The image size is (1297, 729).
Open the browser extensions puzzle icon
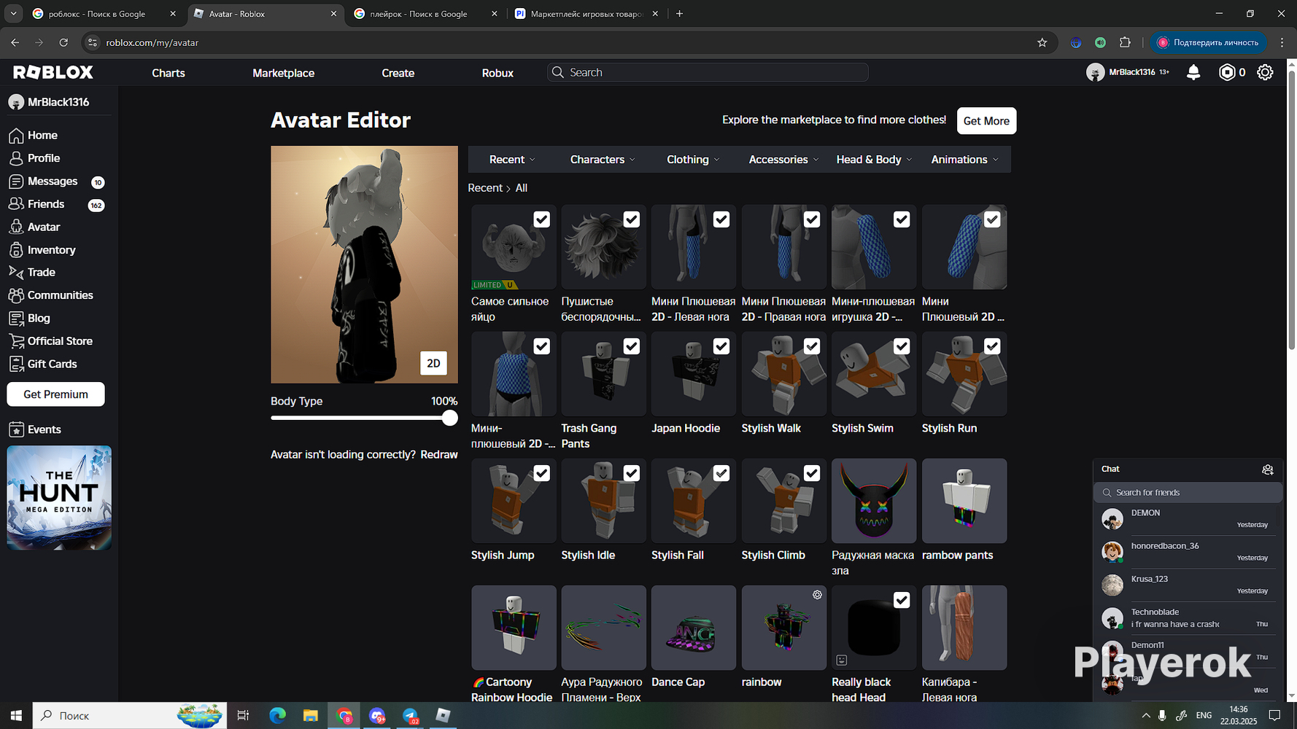tap(1125, 42)
